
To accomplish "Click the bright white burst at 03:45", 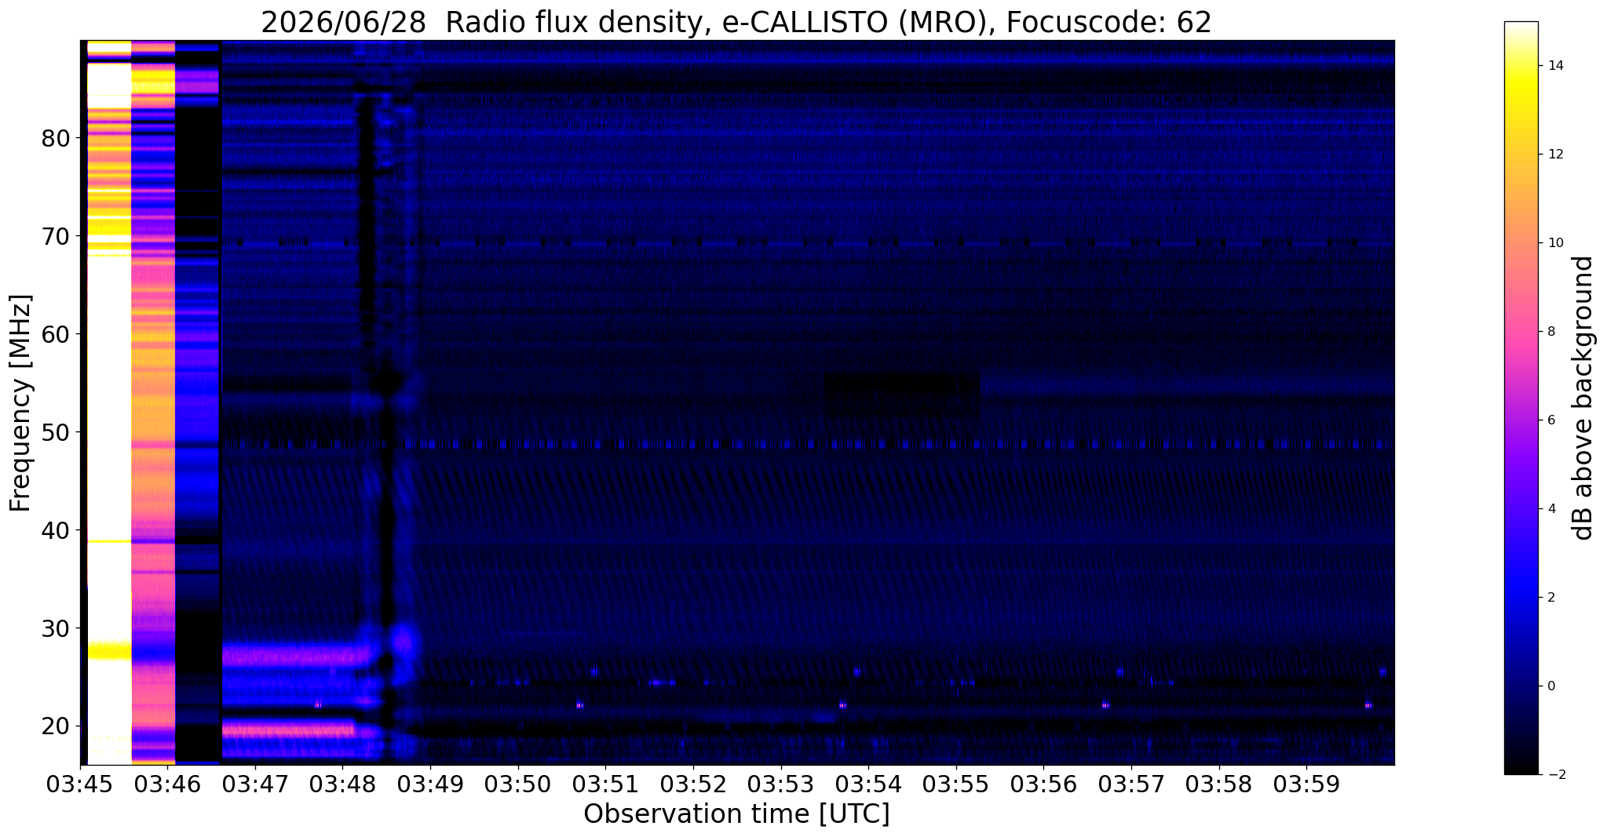I will [x=109, y=402].
